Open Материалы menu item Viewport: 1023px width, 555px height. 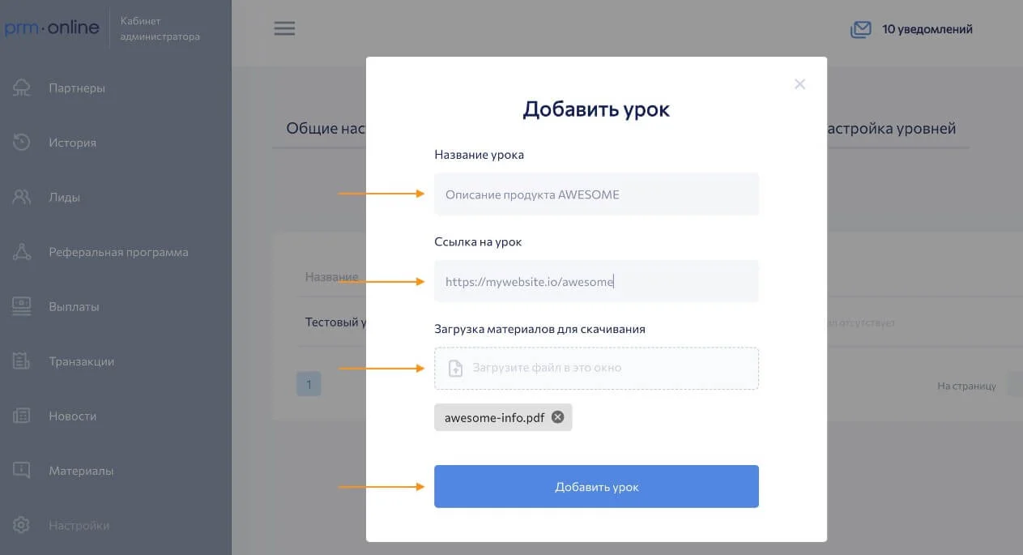coord(81,470)
